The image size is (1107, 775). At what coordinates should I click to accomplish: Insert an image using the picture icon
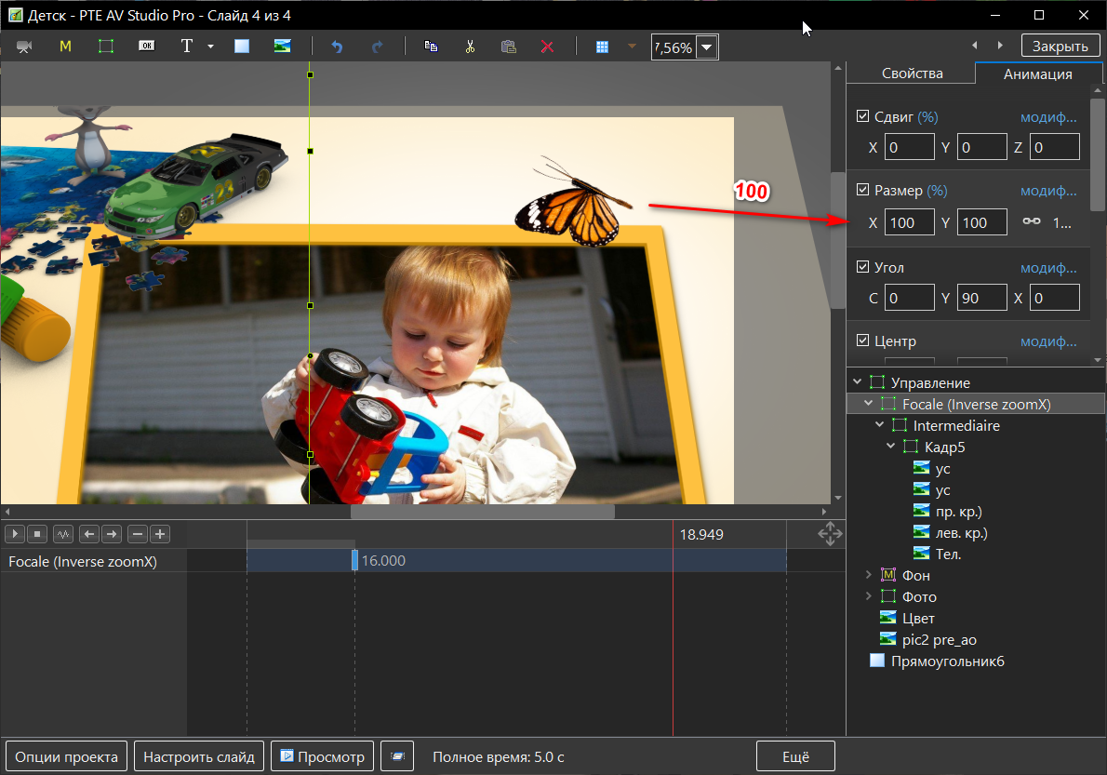(283, 47)
